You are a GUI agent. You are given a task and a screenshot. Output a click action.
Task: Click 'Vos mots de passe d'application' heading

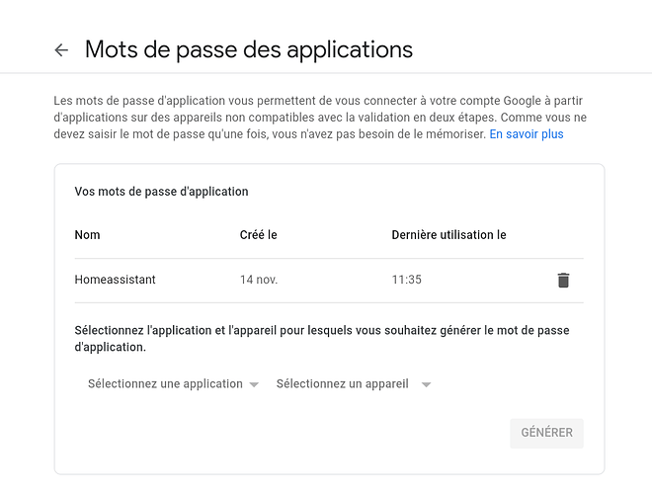161,192
